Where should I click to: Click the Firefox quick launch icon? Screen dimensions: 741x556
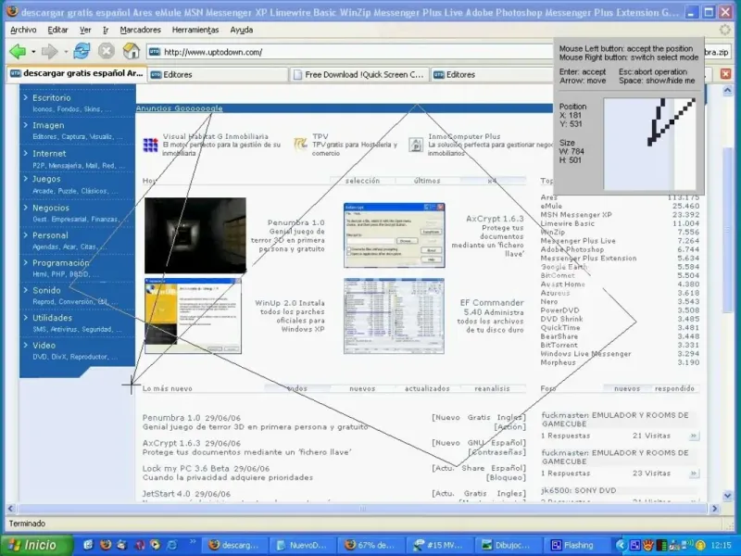pyautogui.click(x=106, y=545)
